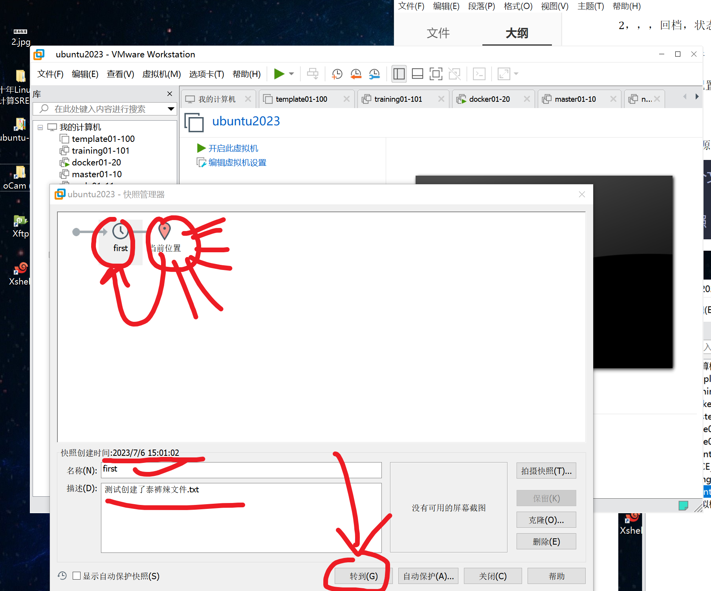Click the take snapshot toolbar icon

337,74
